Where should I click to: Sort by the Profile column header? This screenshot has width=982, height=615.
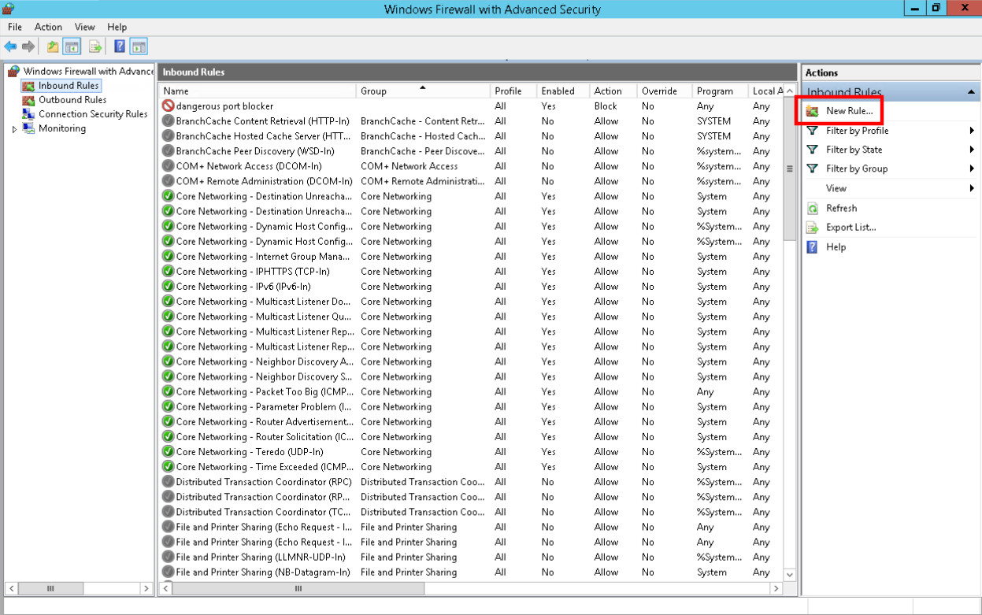(514, 91)
